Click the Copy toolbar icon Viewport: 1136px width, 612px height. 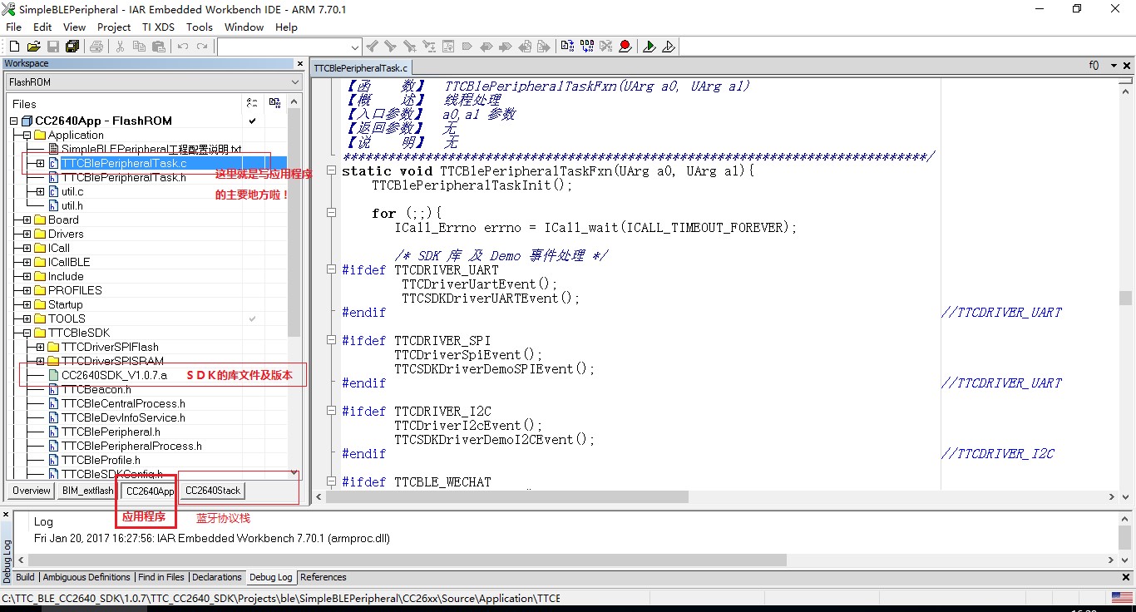pos(138,47)
